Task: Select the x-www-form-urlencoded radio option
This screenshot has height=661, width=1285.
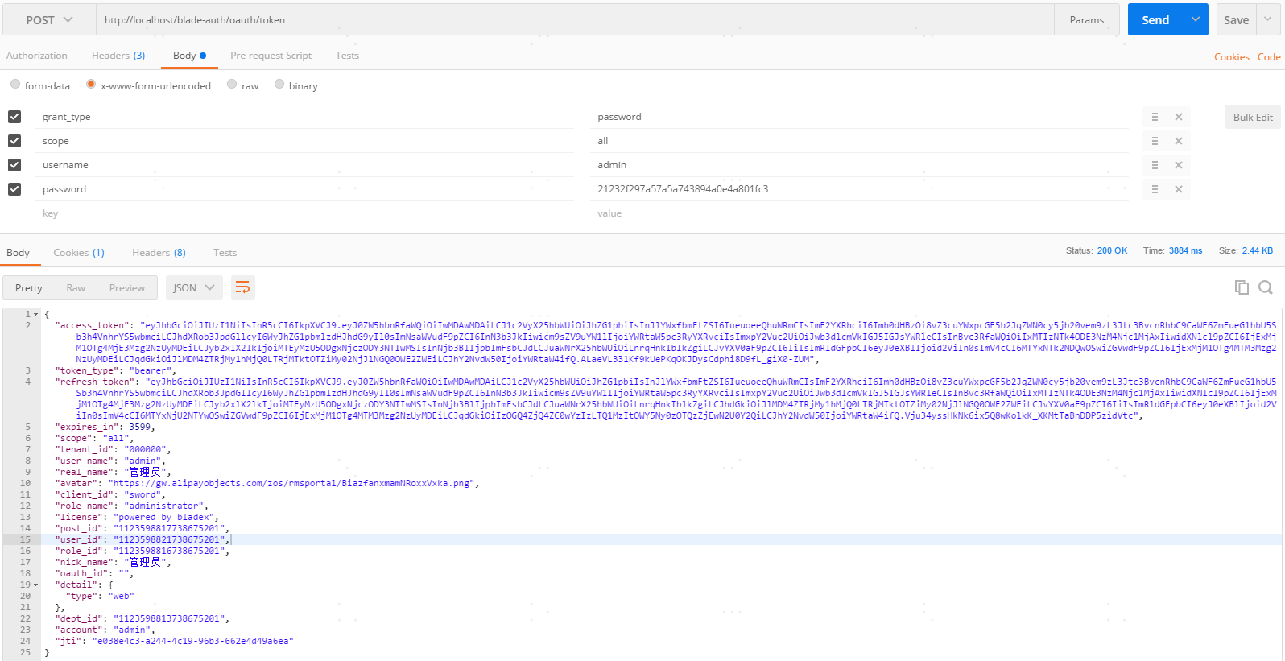Action: [91, 85]
